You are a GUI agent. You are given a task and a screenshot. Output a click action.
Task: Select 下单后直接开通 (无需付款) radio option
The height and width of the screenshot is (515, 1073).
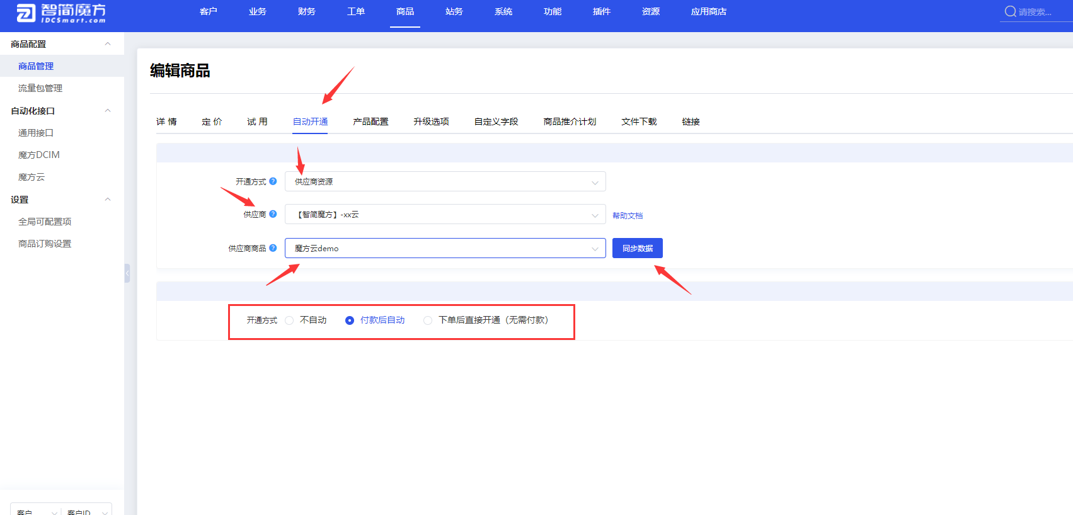[428, 320]
